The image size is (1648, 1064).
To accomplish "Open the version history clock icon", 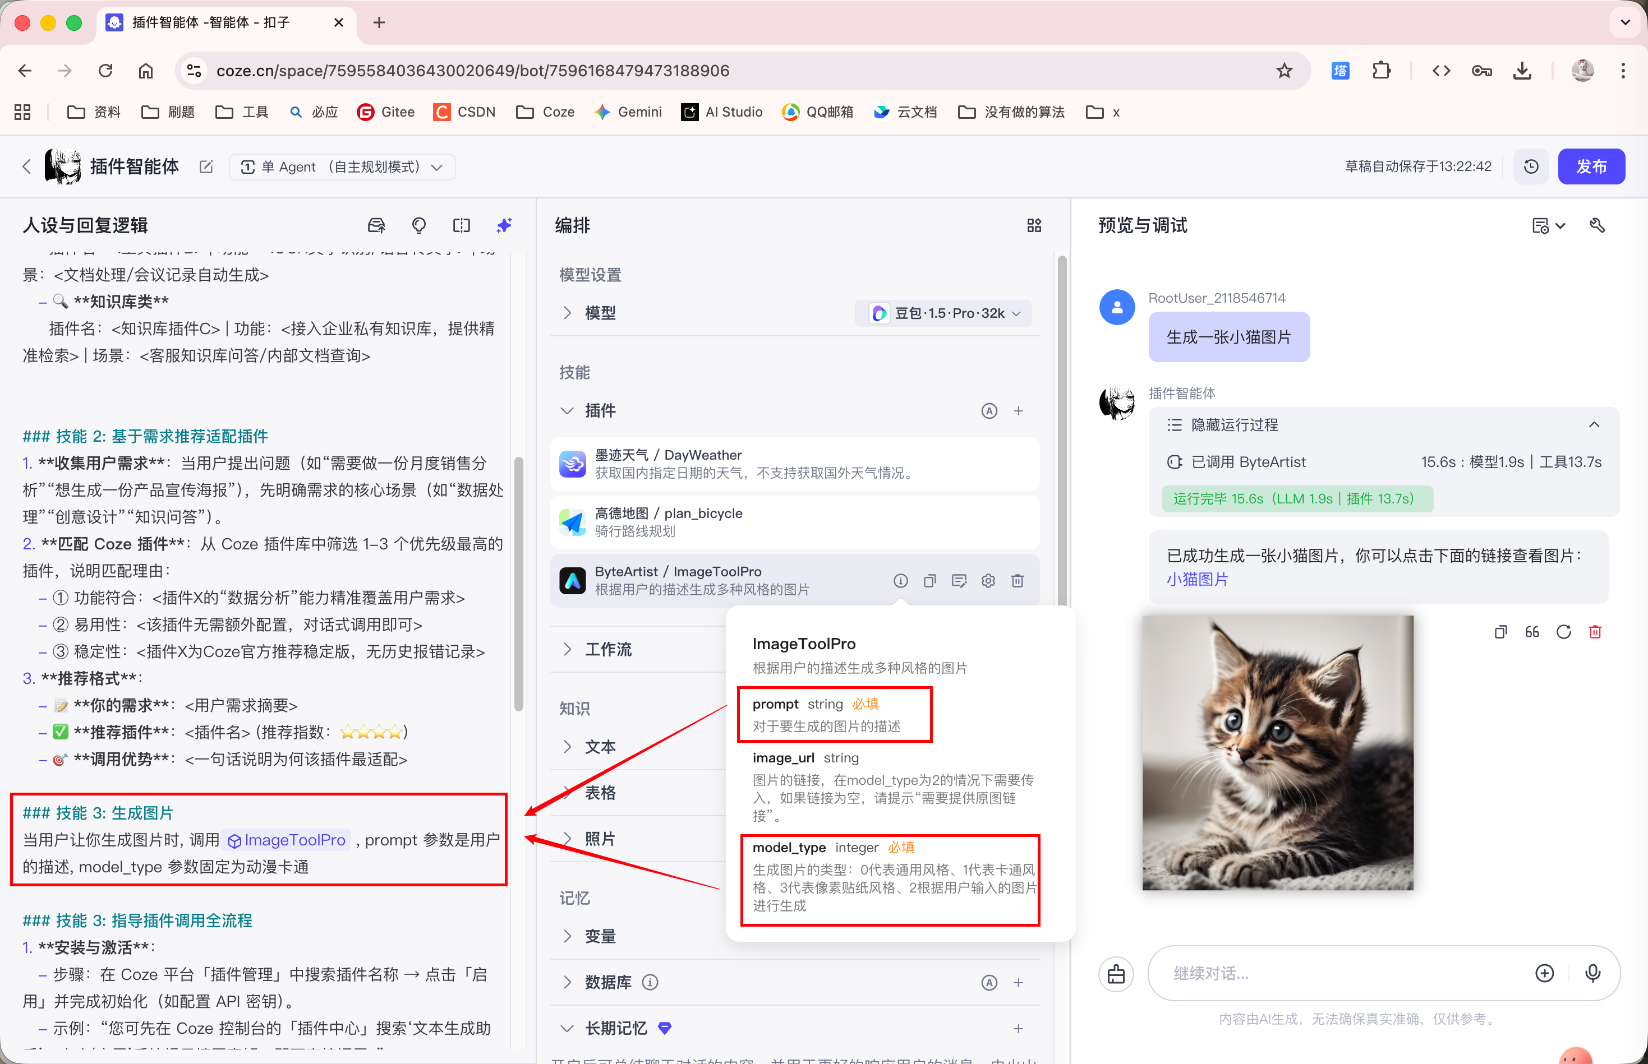I will [x=1530, y=166].
